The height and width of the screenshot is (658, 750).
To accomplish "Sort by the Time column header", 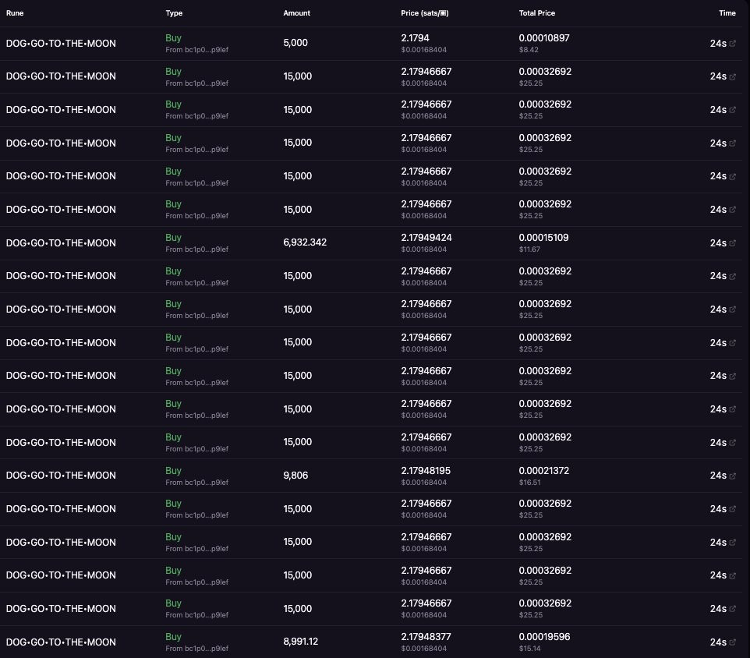I will 727,13.
